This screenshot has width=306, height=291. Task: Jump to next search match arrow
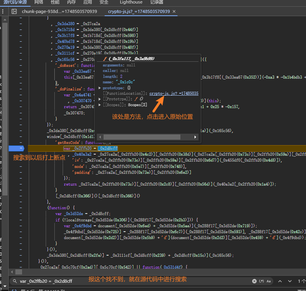(x=290, y=281)
